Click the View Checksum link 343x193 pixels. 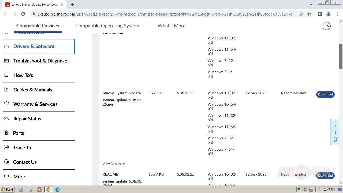[x=114, y=164]
